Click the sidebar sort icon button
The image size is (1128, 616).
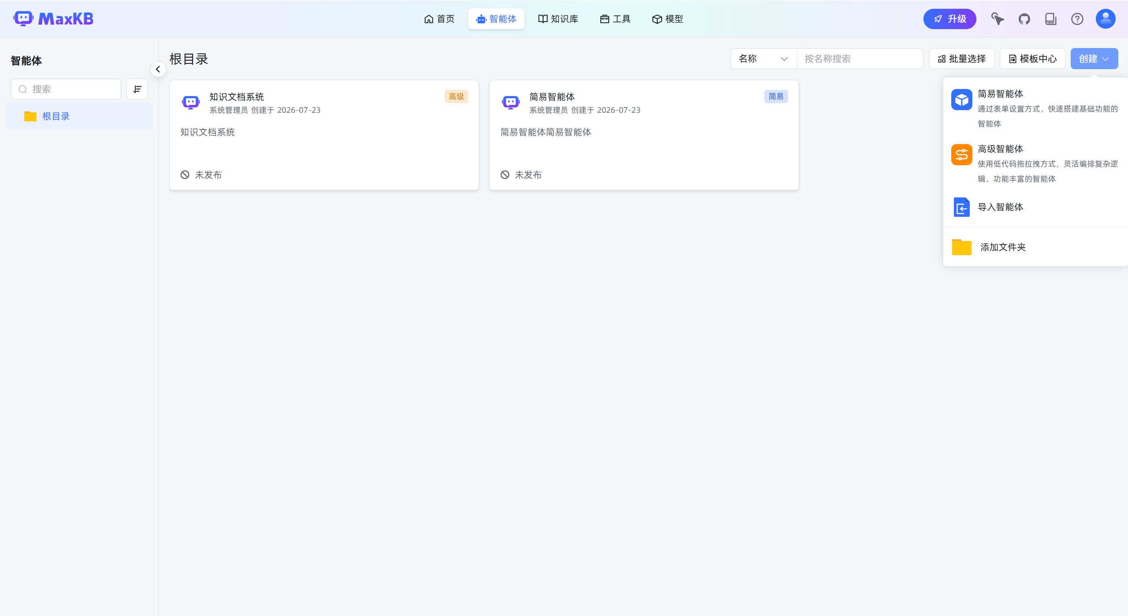pos(137,89)
